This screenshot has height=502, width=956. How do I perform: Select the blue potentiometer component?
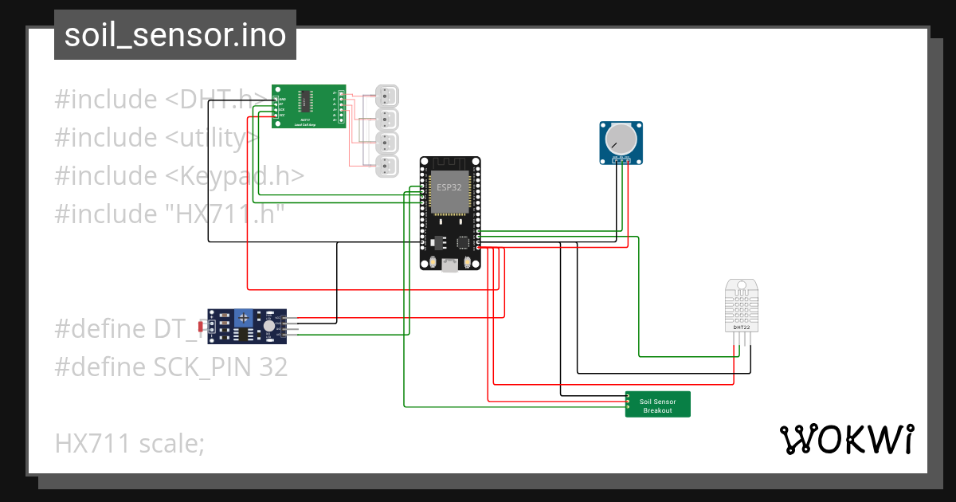point(620,141)
